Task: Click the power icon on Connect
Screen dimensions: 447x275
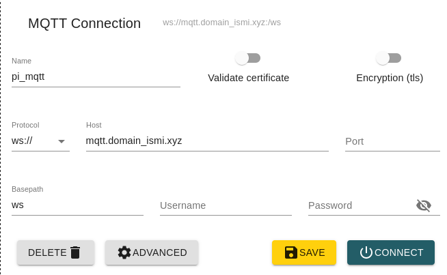Action: 366,252
